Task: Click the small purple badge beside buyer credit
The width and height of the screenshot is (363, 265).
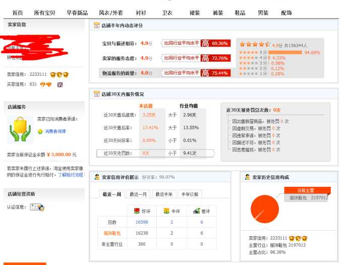Action: click(x=60, y=84)
